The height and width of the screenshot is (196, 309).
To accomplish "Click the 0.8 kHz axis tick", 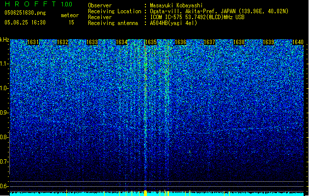I will click(4, 137).
